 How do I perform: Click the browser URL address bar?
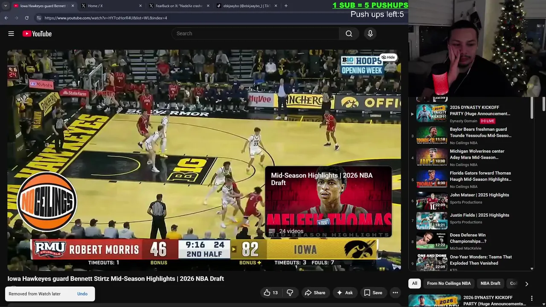[x=213, y=18]
